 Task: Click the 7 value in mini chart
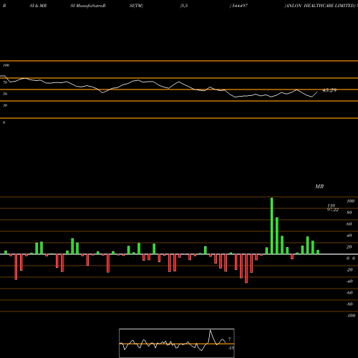229,339
